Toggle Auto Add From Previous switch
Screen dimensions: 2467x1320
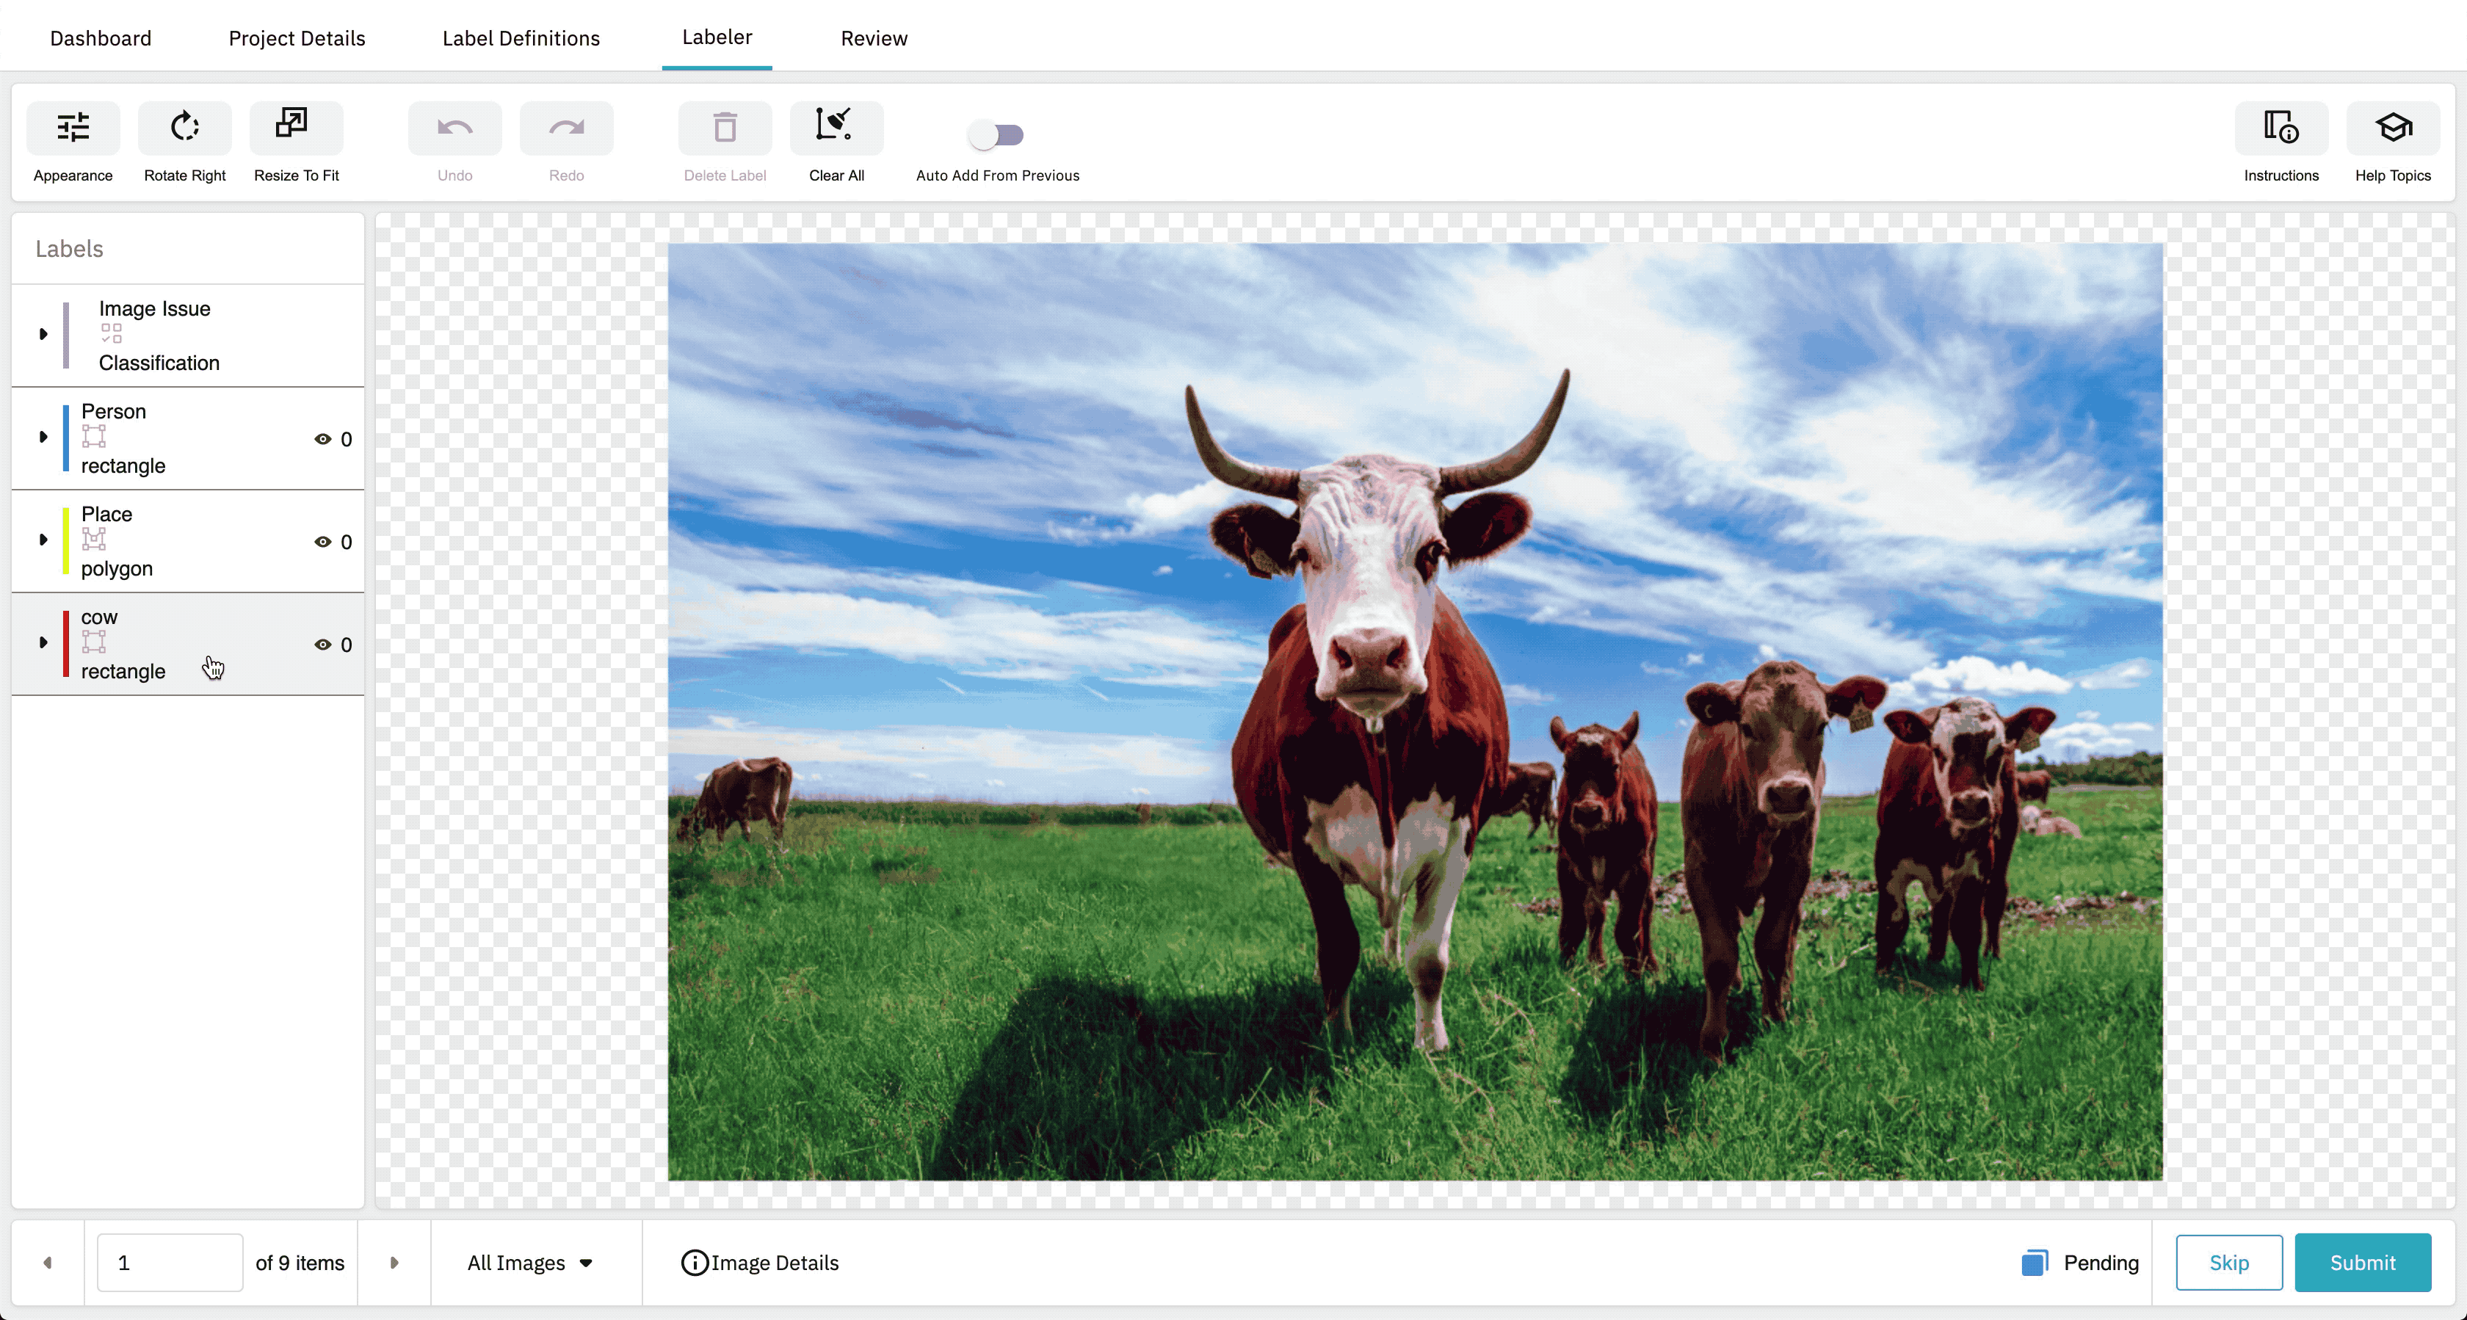click(997, 135)
